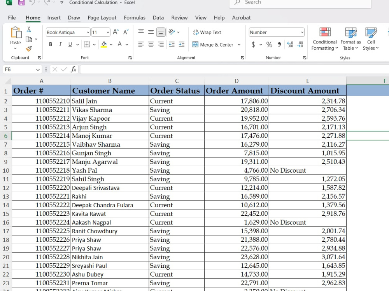This screenshot has height=291, width=389.
Task: Open Number dialog launcher
Action: [x=305, y=58]
